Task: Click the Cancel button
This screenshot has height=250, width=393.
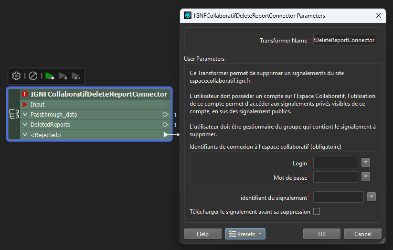Action: [362, 234]
